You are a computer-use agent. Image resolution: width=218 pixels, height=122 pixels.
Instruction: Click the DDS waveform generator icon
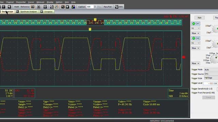116,7
